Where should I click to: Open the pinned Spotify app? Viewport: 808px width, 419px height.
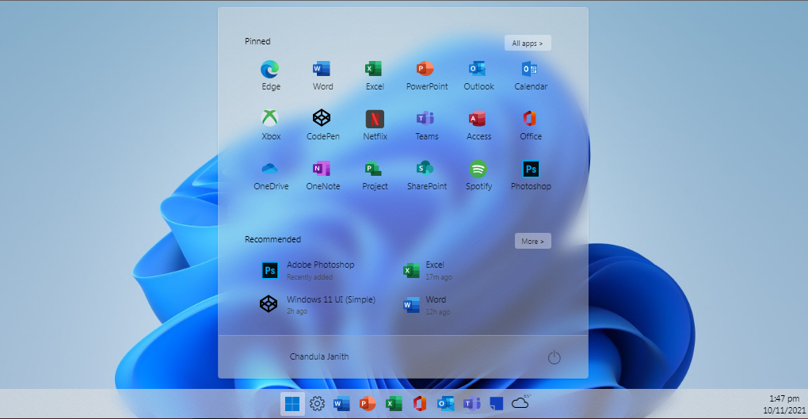point(478,170)
